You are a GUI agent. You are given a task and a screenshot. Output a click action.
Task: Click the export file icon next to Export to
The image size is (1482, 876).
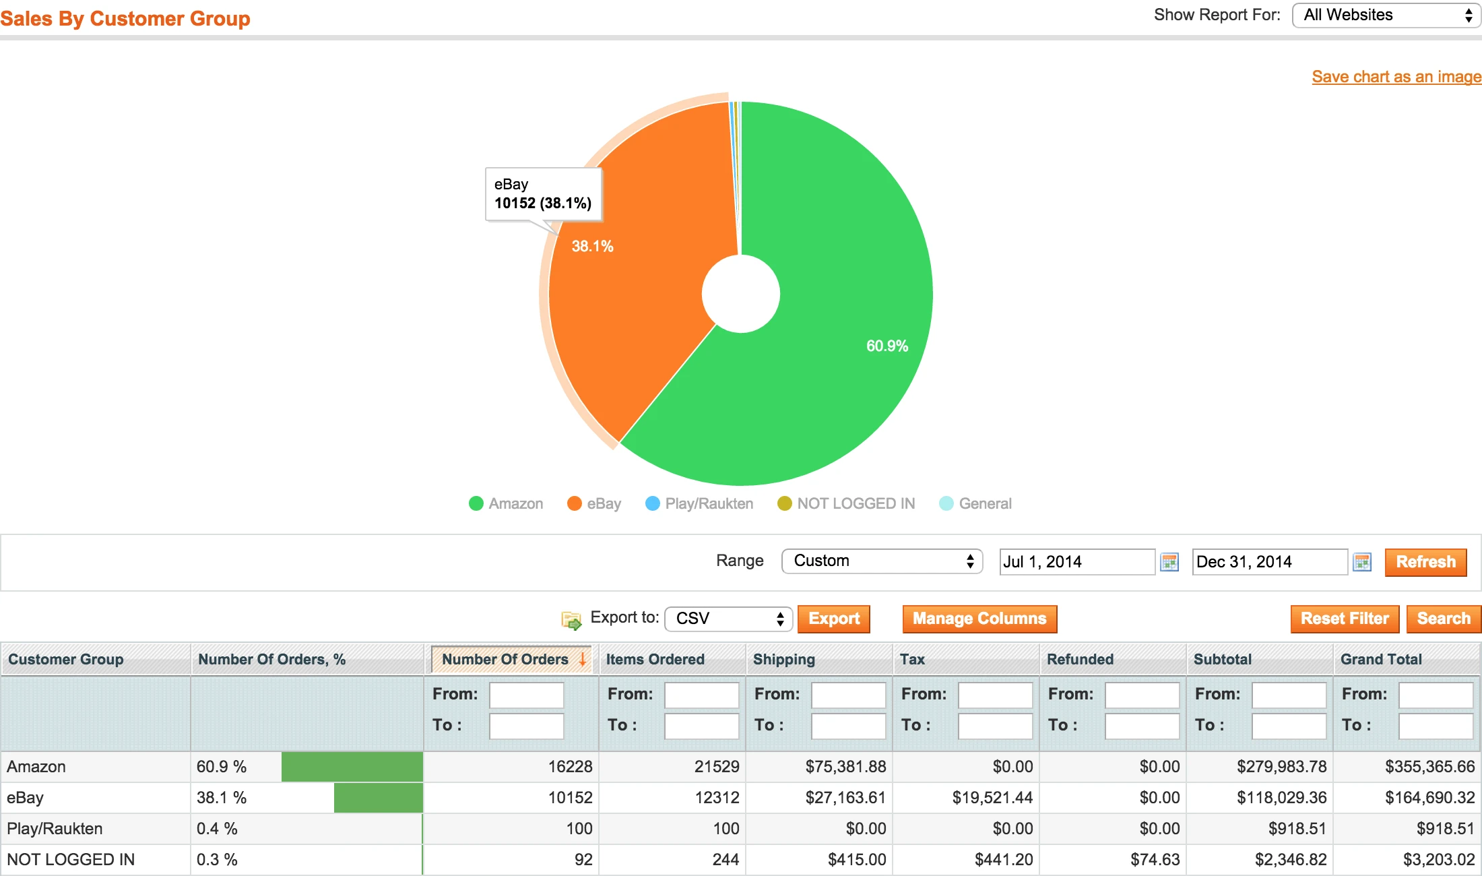coord(572,620)
